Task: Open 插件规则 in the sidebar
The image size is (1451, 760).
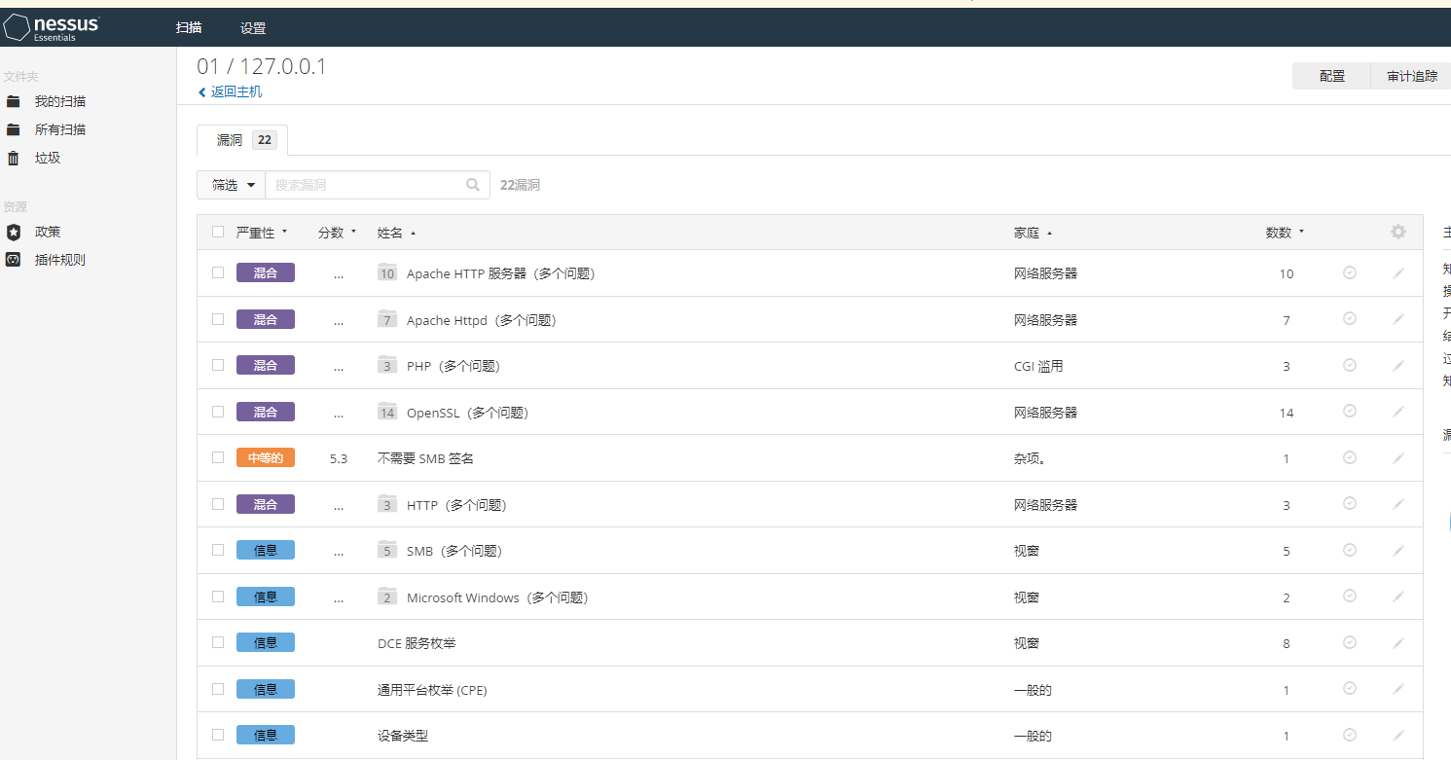Action: coord(60,260)
